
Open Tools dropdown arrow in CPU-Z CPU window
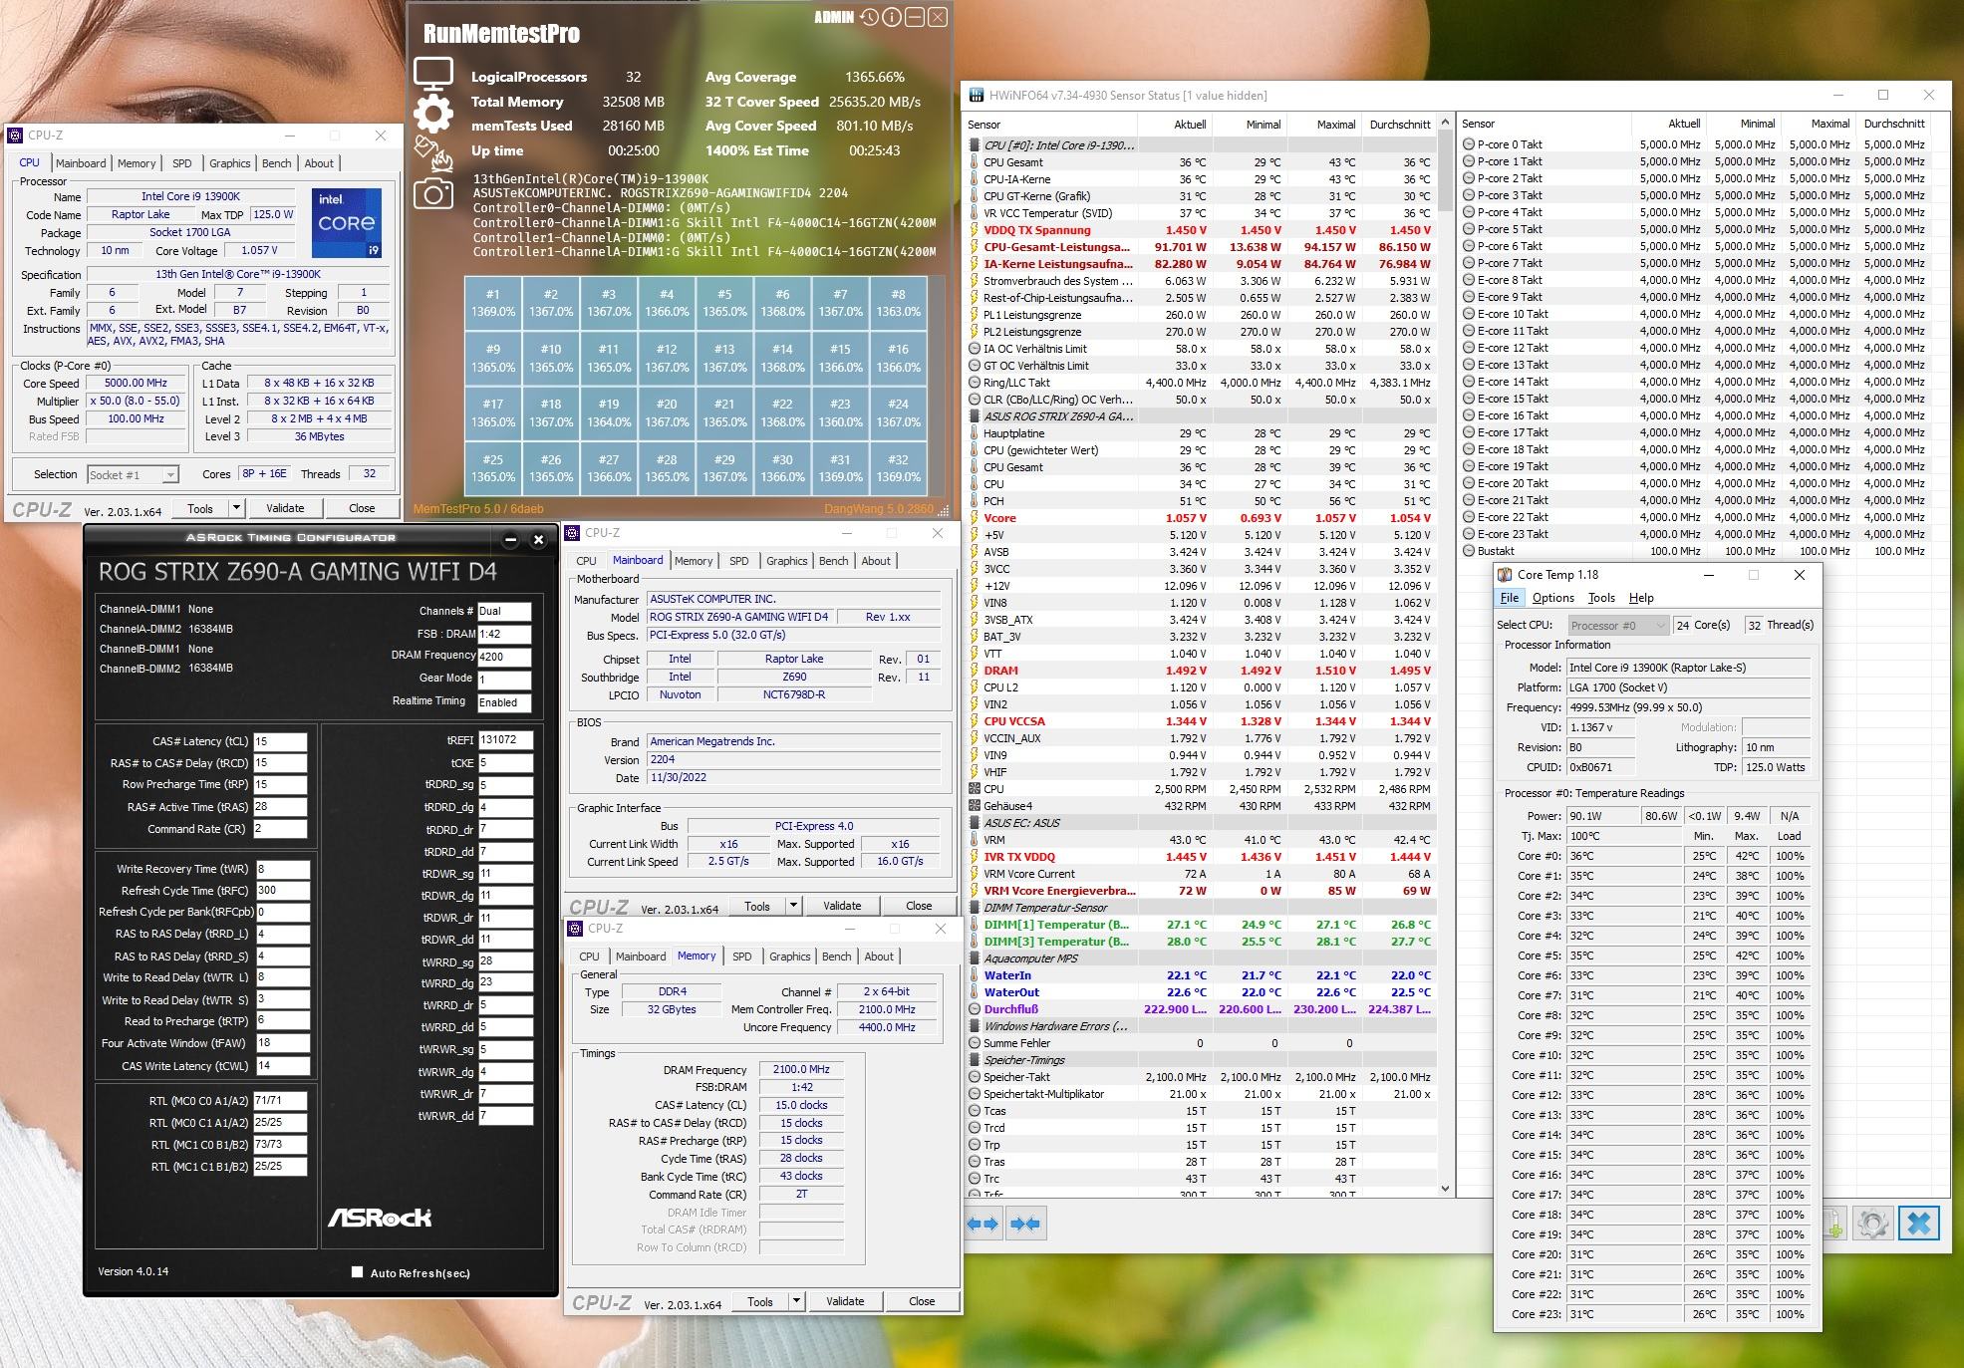click(236, 508)
